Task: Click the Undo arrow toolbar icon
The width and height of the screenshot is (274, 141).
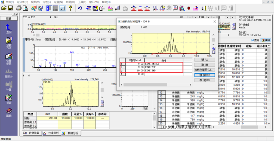Action: pos(80,8)
